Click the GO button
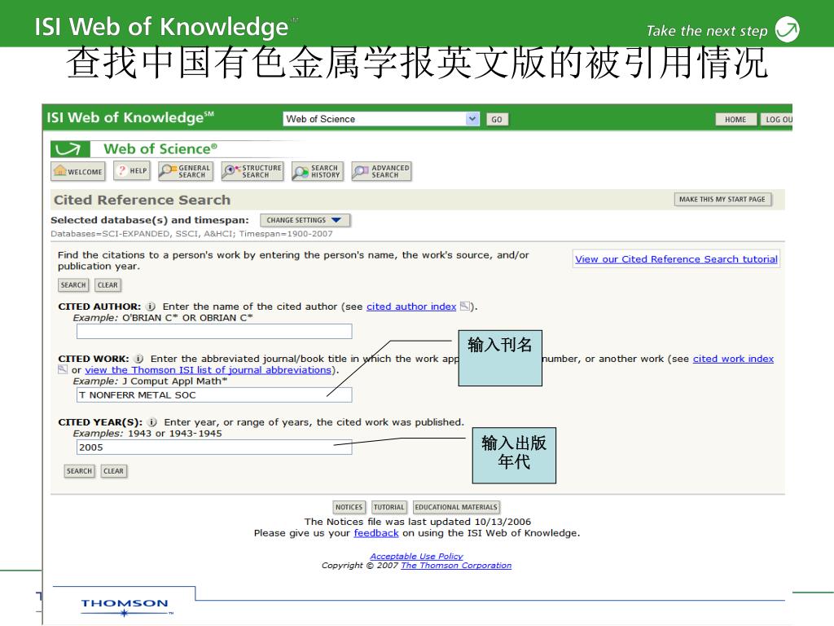Image resolution: width=834 pixels, height=626 pixels. coord(497,119)
